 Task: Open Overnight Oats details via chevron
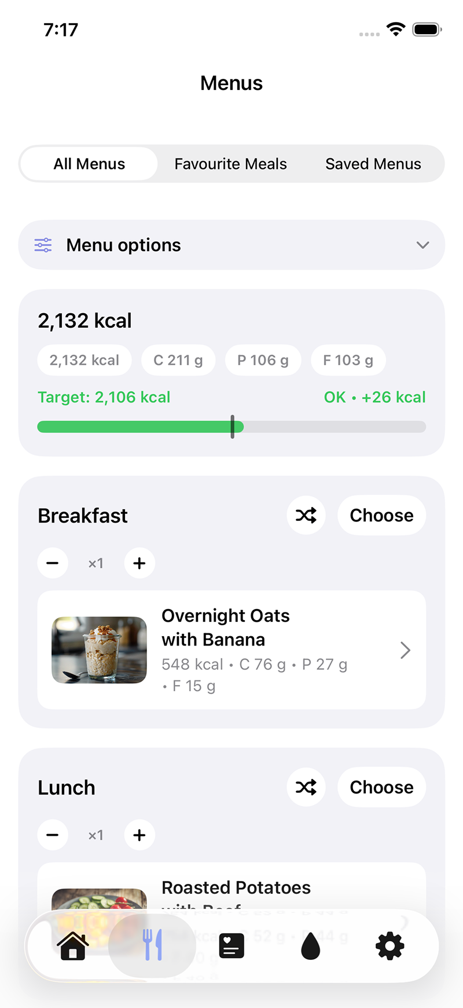[405, 650]
